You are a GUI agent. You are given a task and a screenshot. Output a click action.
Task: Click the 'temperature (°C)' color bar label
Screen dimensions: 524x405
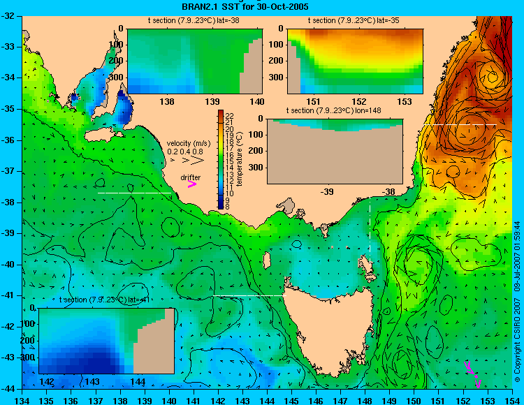tap(240, 159)
